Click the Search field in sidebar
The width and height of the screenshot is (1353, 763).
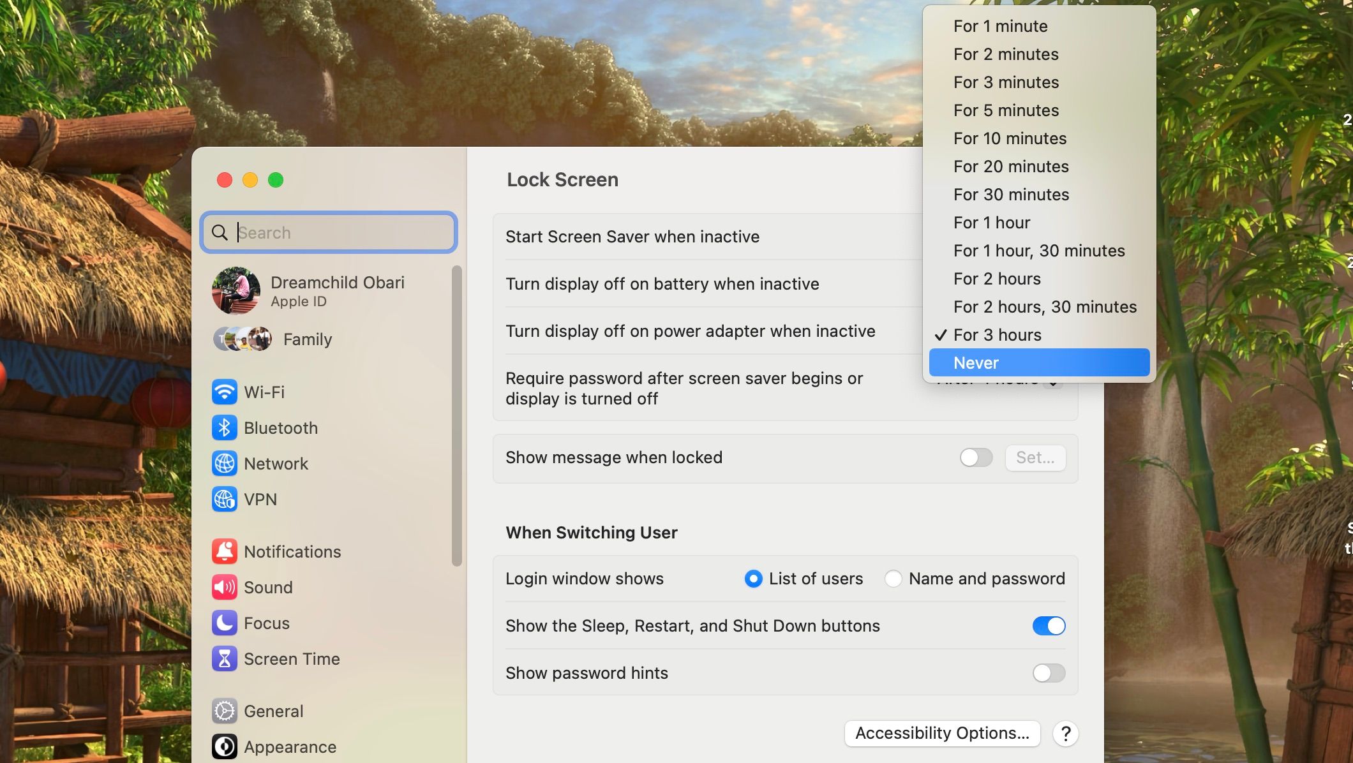(x=338, y=232)
